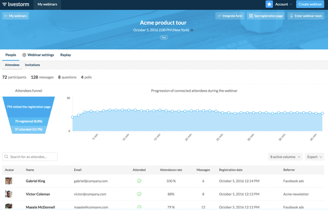The image size is (328, 210).
Task: Select the Invitations sub-tab
Action: click(x=32, y=65)
